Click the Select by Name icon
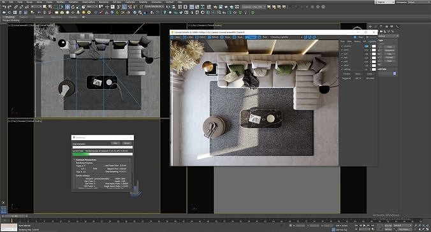This screenshot has height=232, width=431. pos(50,6)
